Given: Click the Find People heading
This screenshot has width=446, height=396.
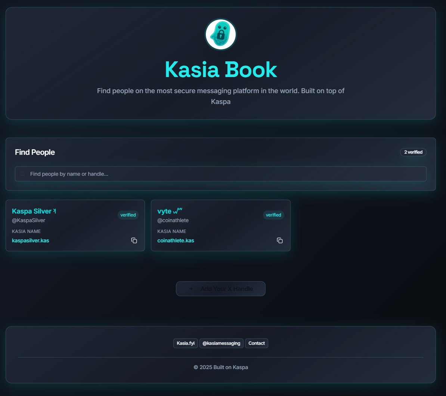Looking at the screenshot, I should point(35,152).
